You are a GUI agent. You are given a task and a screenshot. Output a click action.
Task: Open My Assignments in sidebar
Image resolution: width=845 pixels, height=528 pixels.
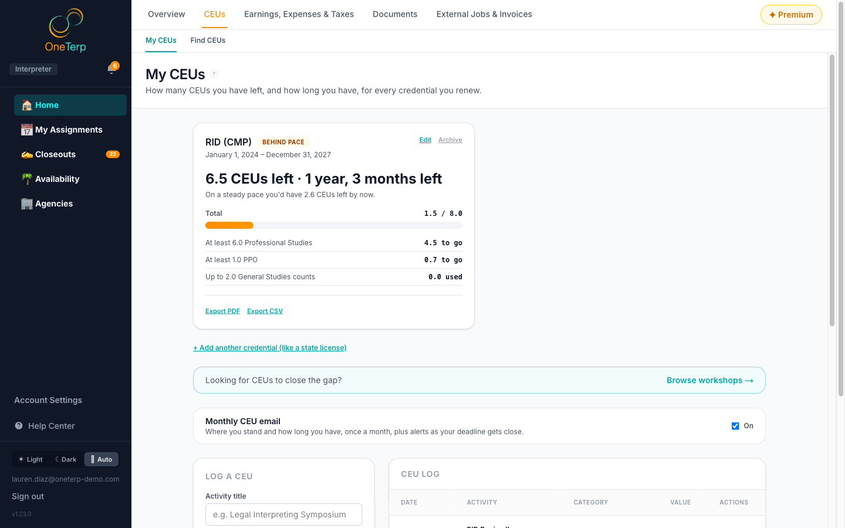[x=70, y=130]
